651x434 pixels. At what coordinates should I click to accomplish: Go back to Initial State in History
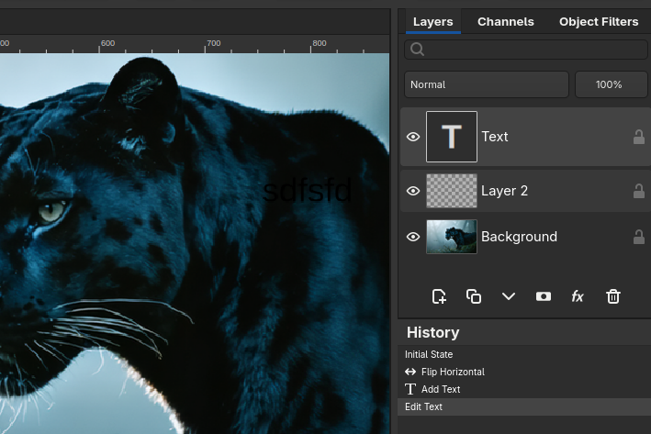click(429, 354)
